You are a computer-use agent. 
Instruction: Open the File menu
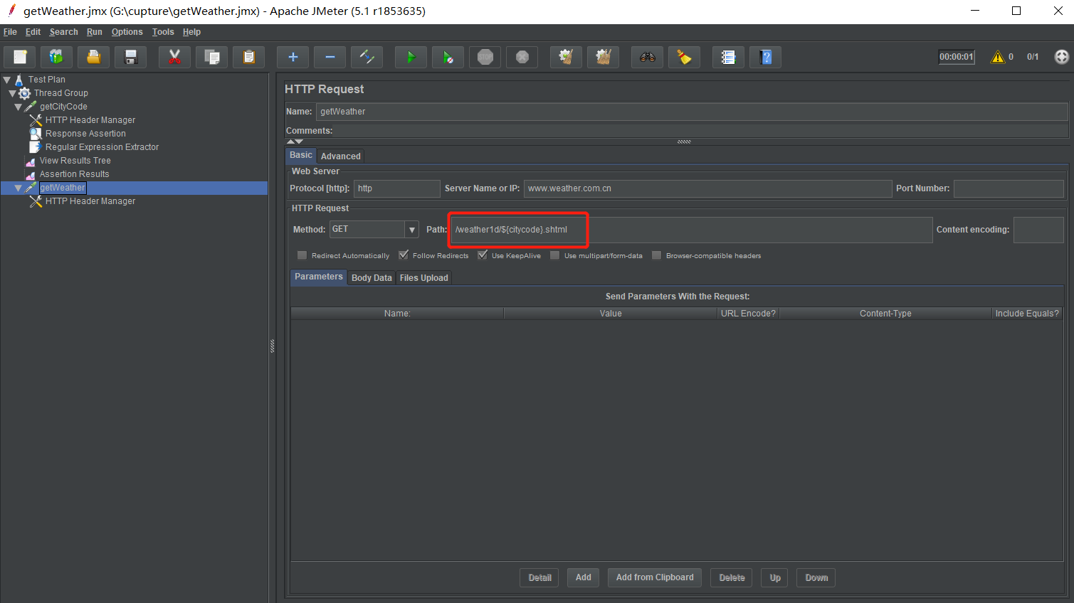10,32
